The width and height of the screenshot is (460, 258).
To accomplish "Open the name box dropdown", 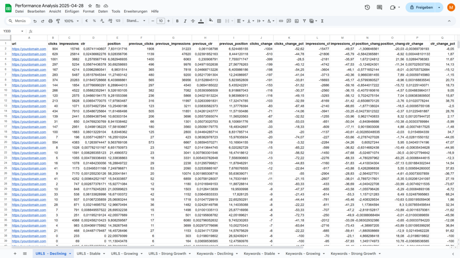I will coord(22,32).
